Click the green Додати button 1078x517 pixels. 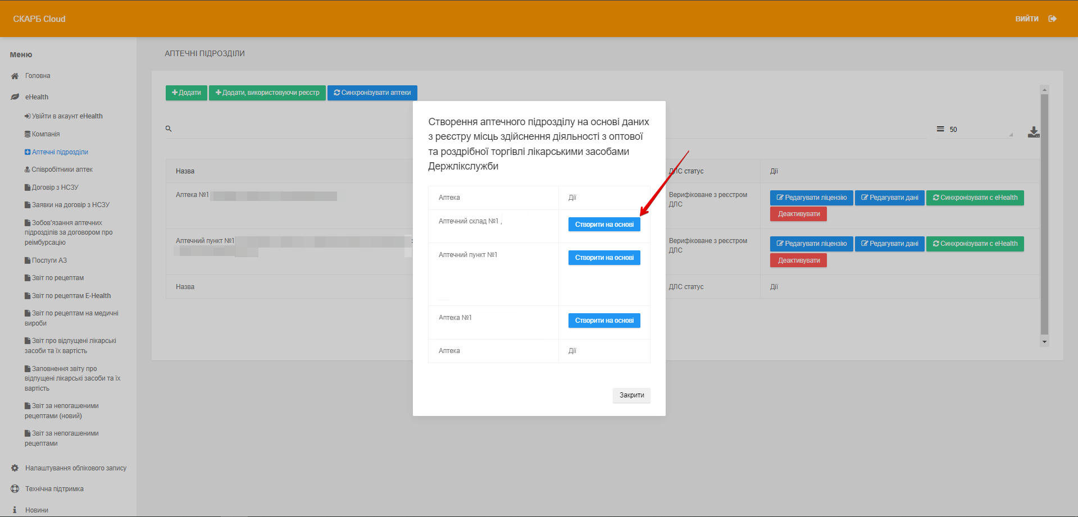tap(187, 93)
